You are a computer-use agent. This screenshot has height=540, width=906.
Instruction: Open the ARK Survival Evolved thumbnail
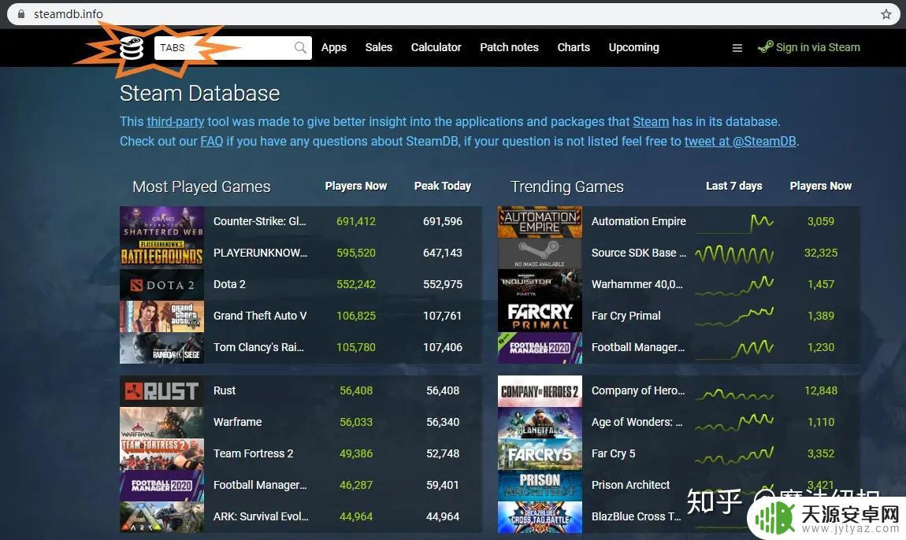click(x=162, y=517)
